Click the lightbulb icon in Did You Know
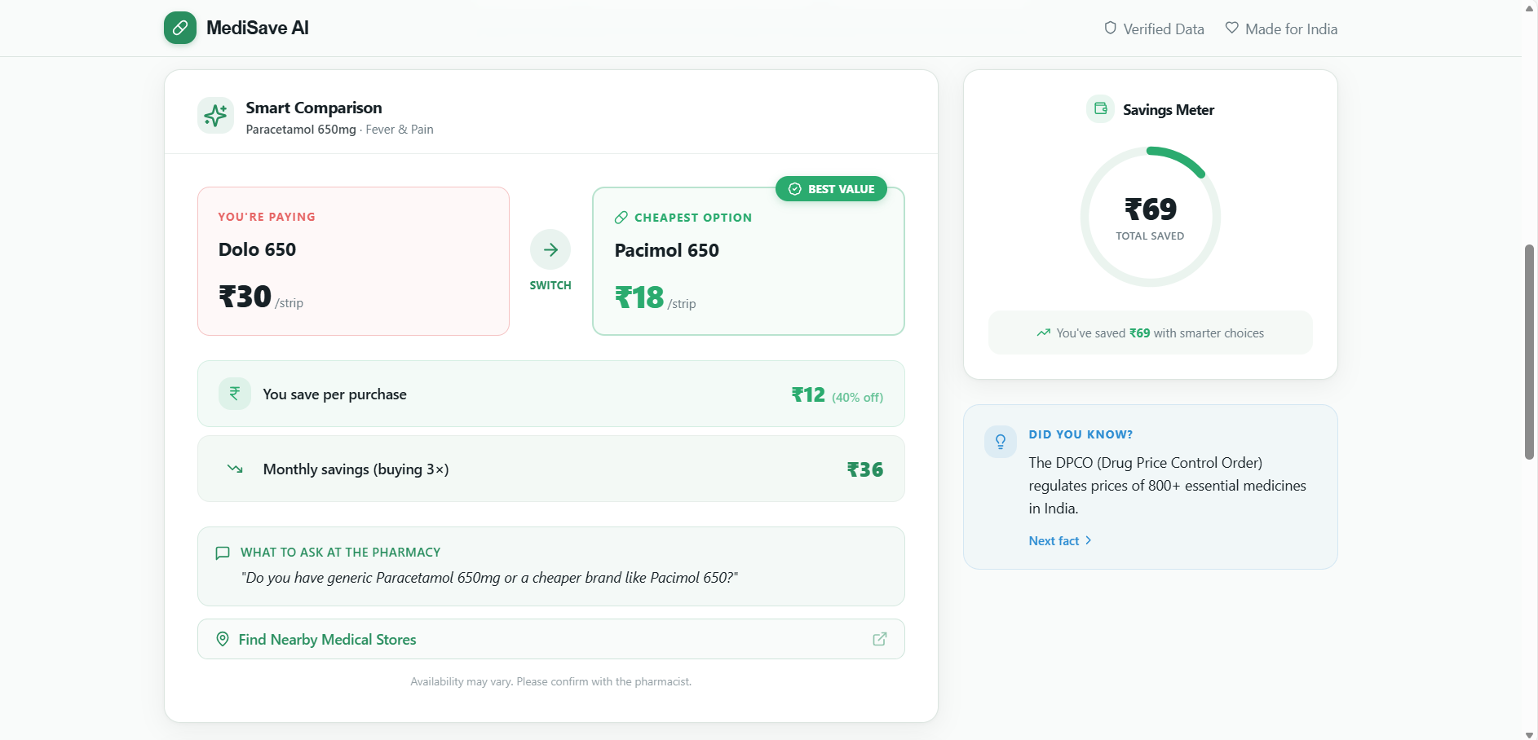Image resolution: width=1538 pixels, height=740 pixels. click(1001, 442)
